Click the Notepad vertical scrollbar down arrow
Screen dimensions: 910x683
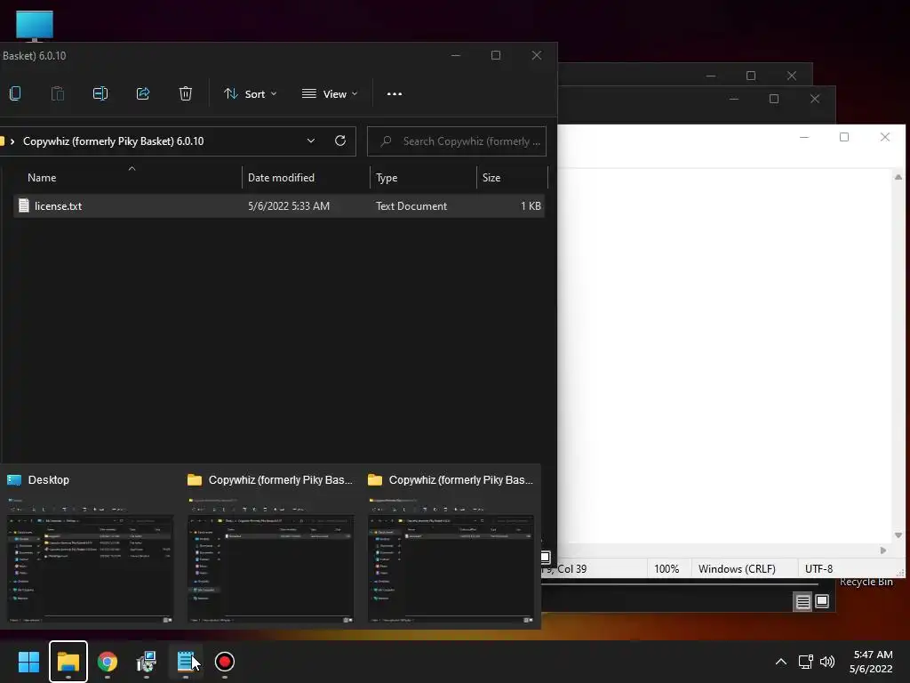click(898, 535)
